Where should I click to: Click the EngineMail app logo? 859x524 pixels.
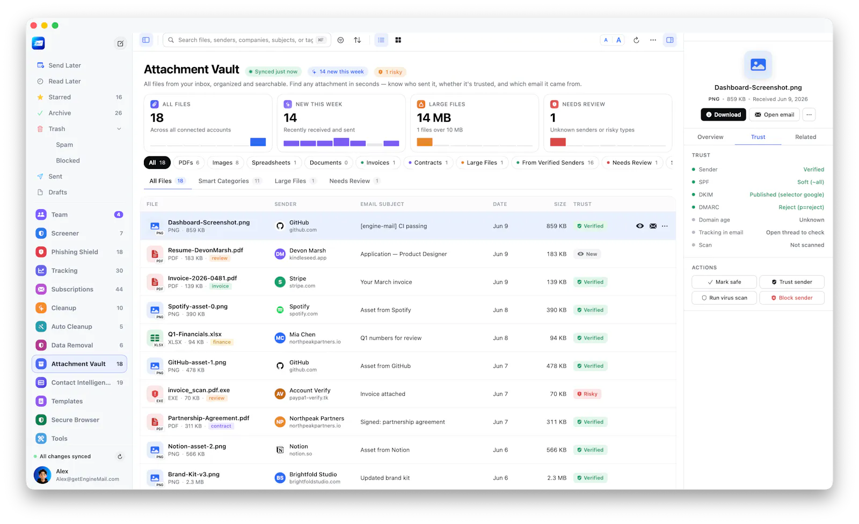[x=38, y=43]
